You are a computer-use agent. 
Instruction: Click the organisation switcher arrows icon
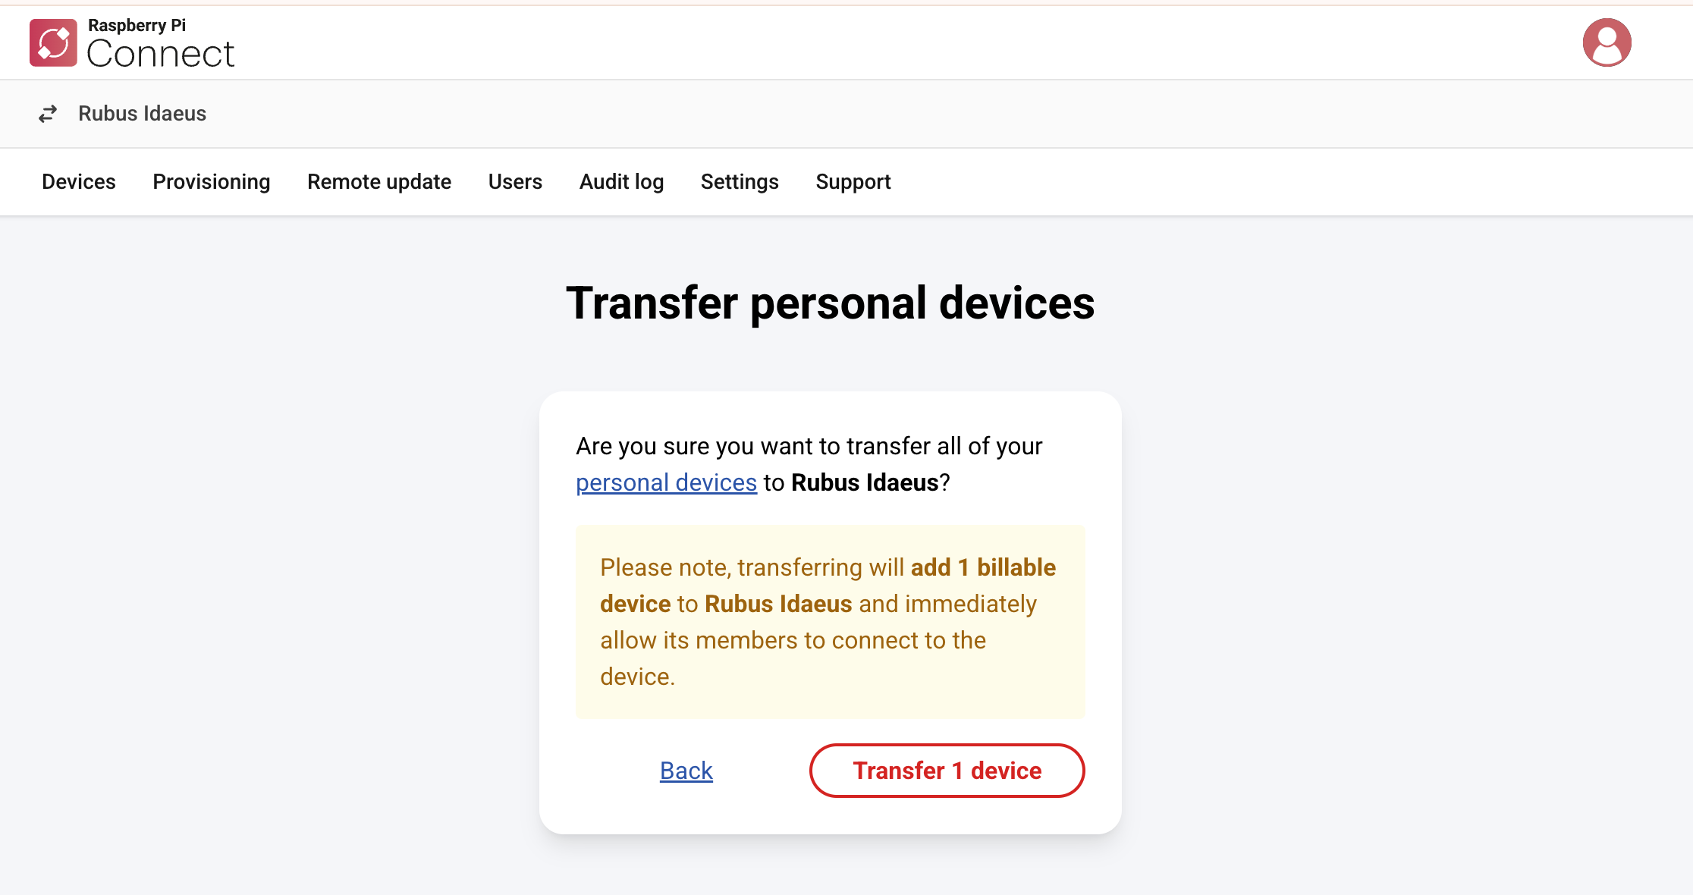click(x=47, y=114)
